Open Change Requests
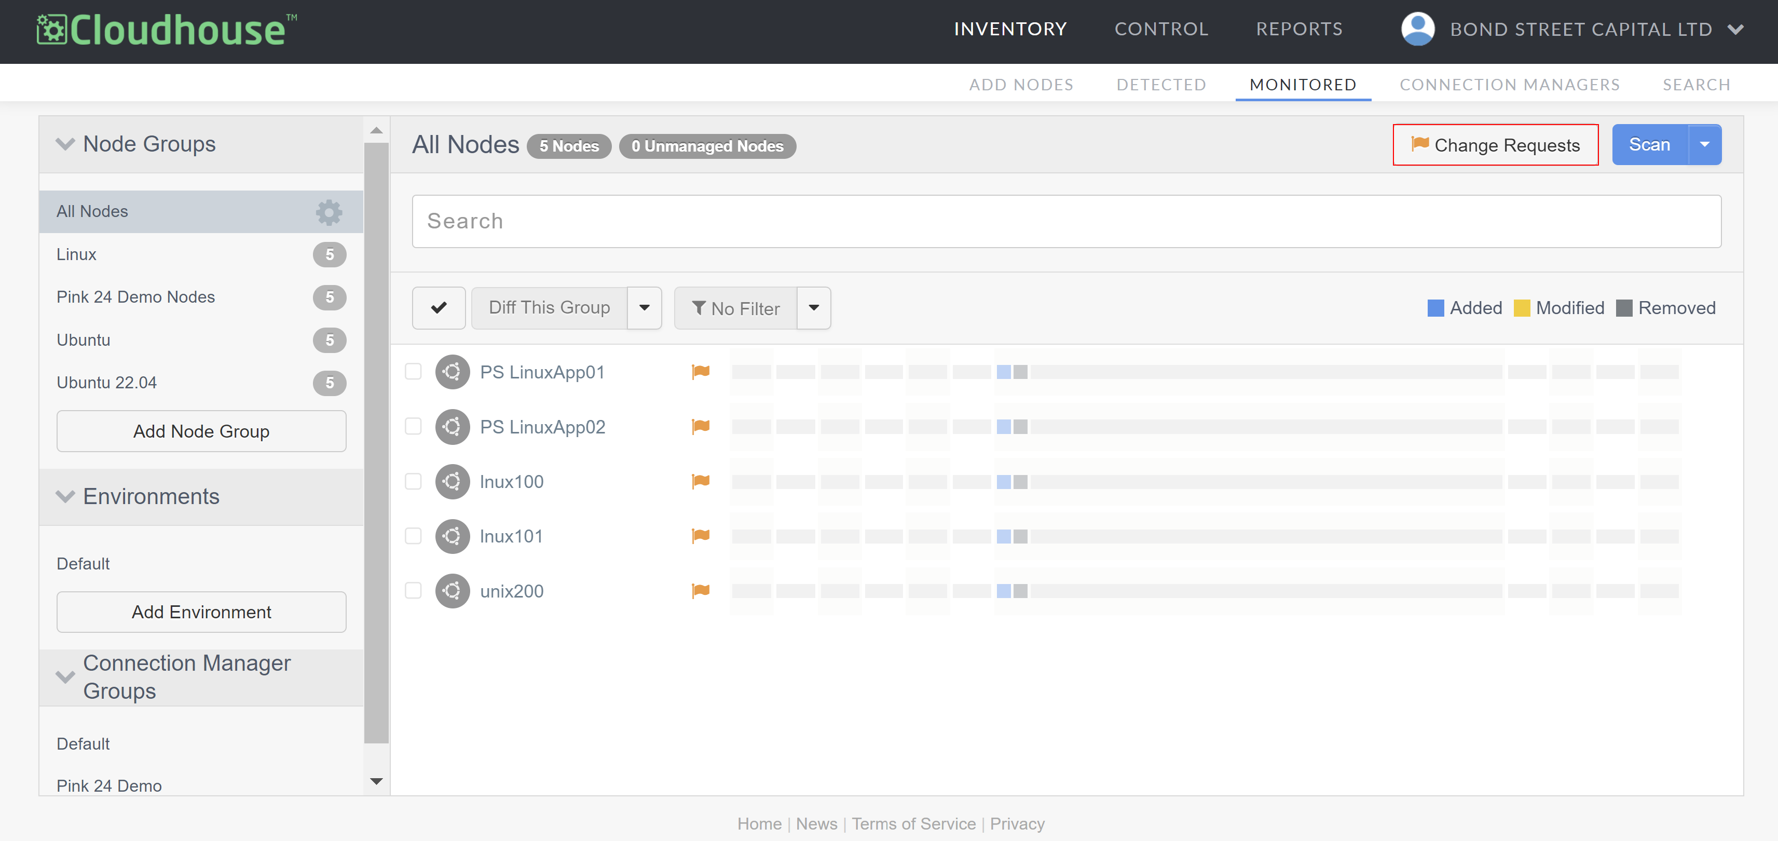 [x=1496, y=145]
